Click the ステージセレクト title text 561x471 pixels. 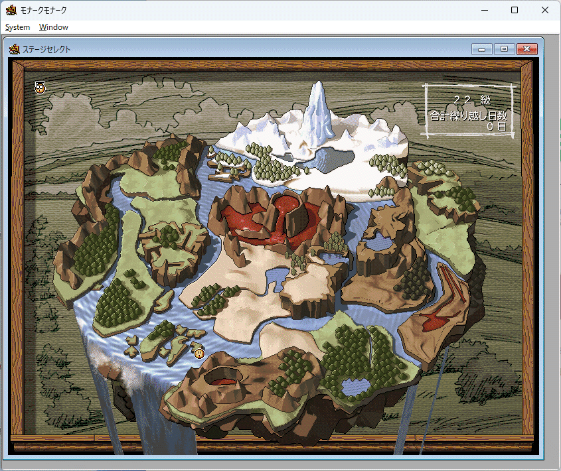click(x=46, y=49)
